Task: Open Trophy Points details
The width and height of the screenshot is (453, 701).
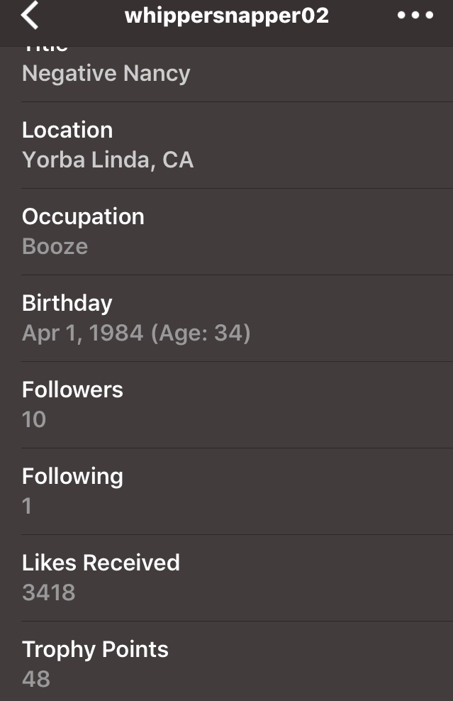Action: (95, 649)
